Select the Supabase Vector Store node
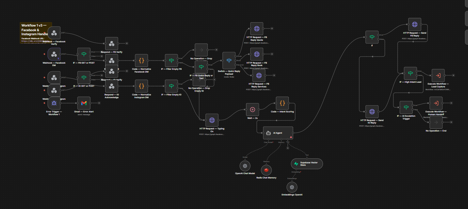 tap(307, 164)
